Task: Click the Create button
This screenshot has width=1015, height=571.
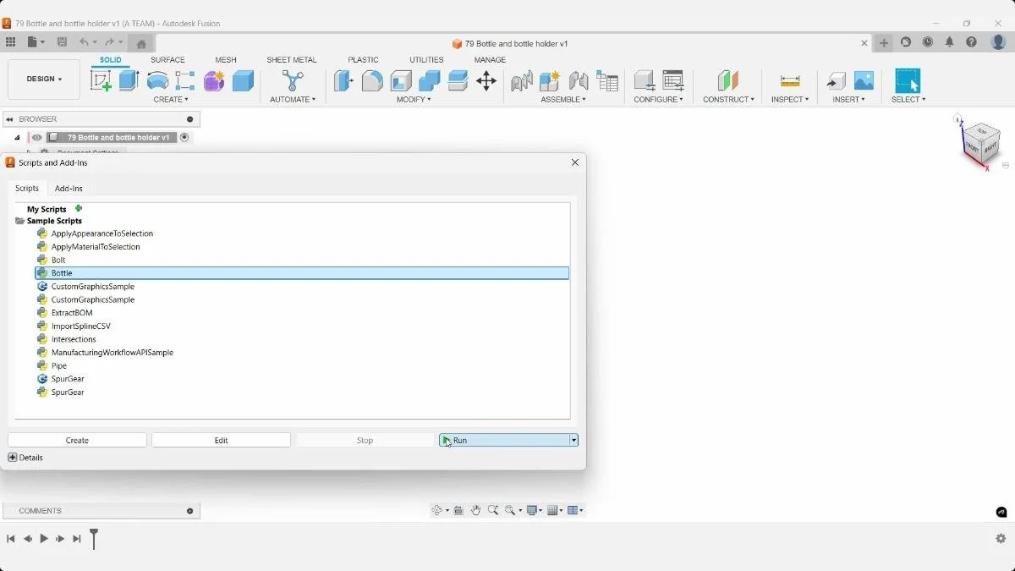Action: pos(77,440)
